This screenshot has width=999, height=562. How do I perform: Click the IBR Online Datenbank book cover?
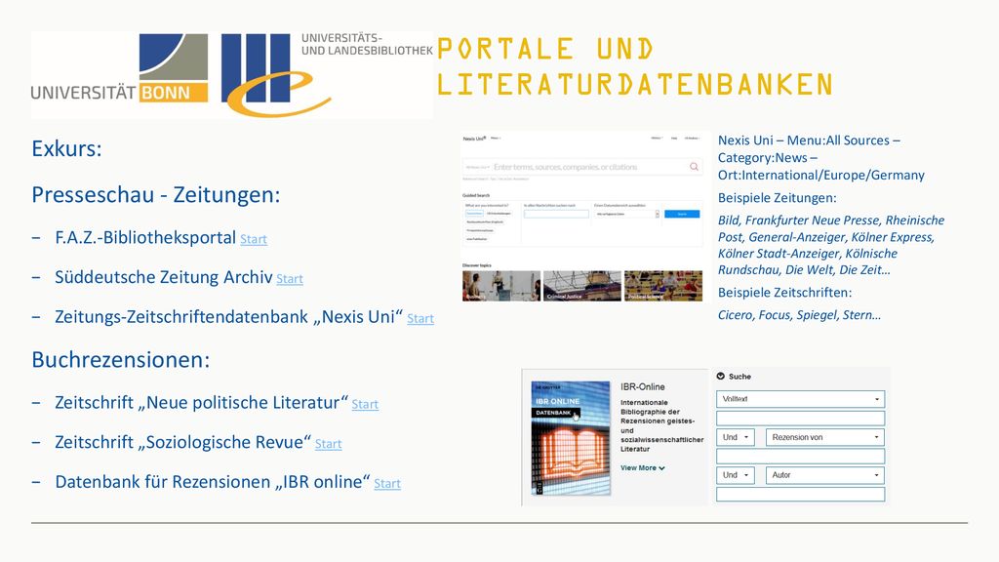[x=571, y=438]
